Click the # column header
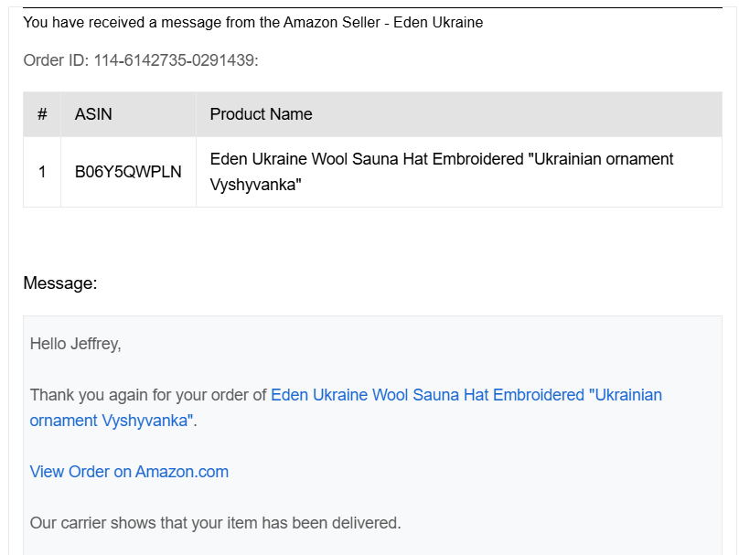The width and height of the screenshot is (739, 555). tap(42, 114)
